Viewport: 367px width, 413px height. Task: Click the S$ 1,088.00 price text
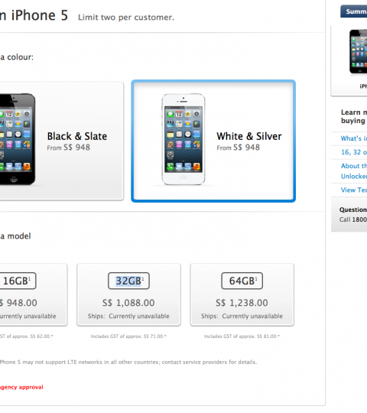pos(128,303)
